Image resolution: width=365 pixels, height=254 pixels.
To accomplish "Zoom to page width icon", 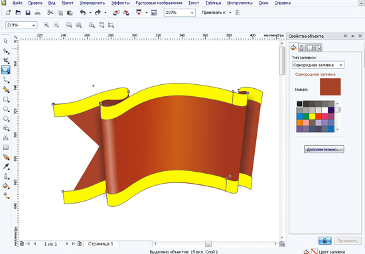I will pos(102,25).
